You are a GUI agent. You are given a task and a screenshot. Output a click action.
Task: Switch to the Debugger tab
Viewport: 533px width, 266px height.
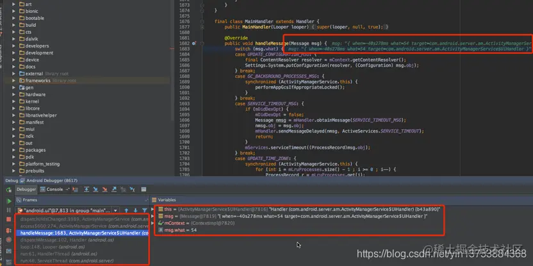point(26,190)
